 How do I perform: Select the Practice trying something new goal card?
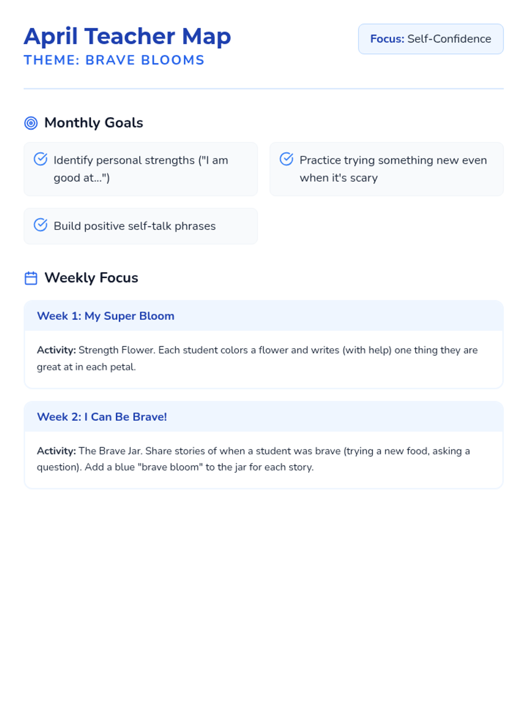[x=386, y=169]
